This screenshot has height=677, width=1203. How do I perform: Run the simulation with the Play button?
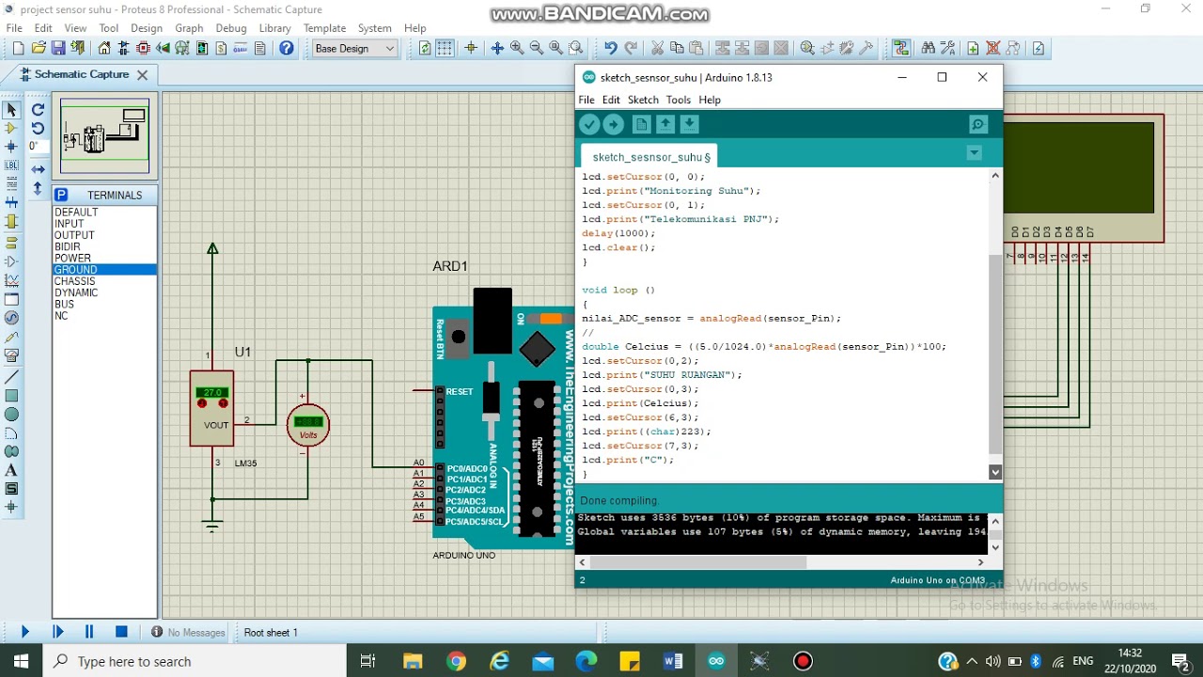pos(25,632)
